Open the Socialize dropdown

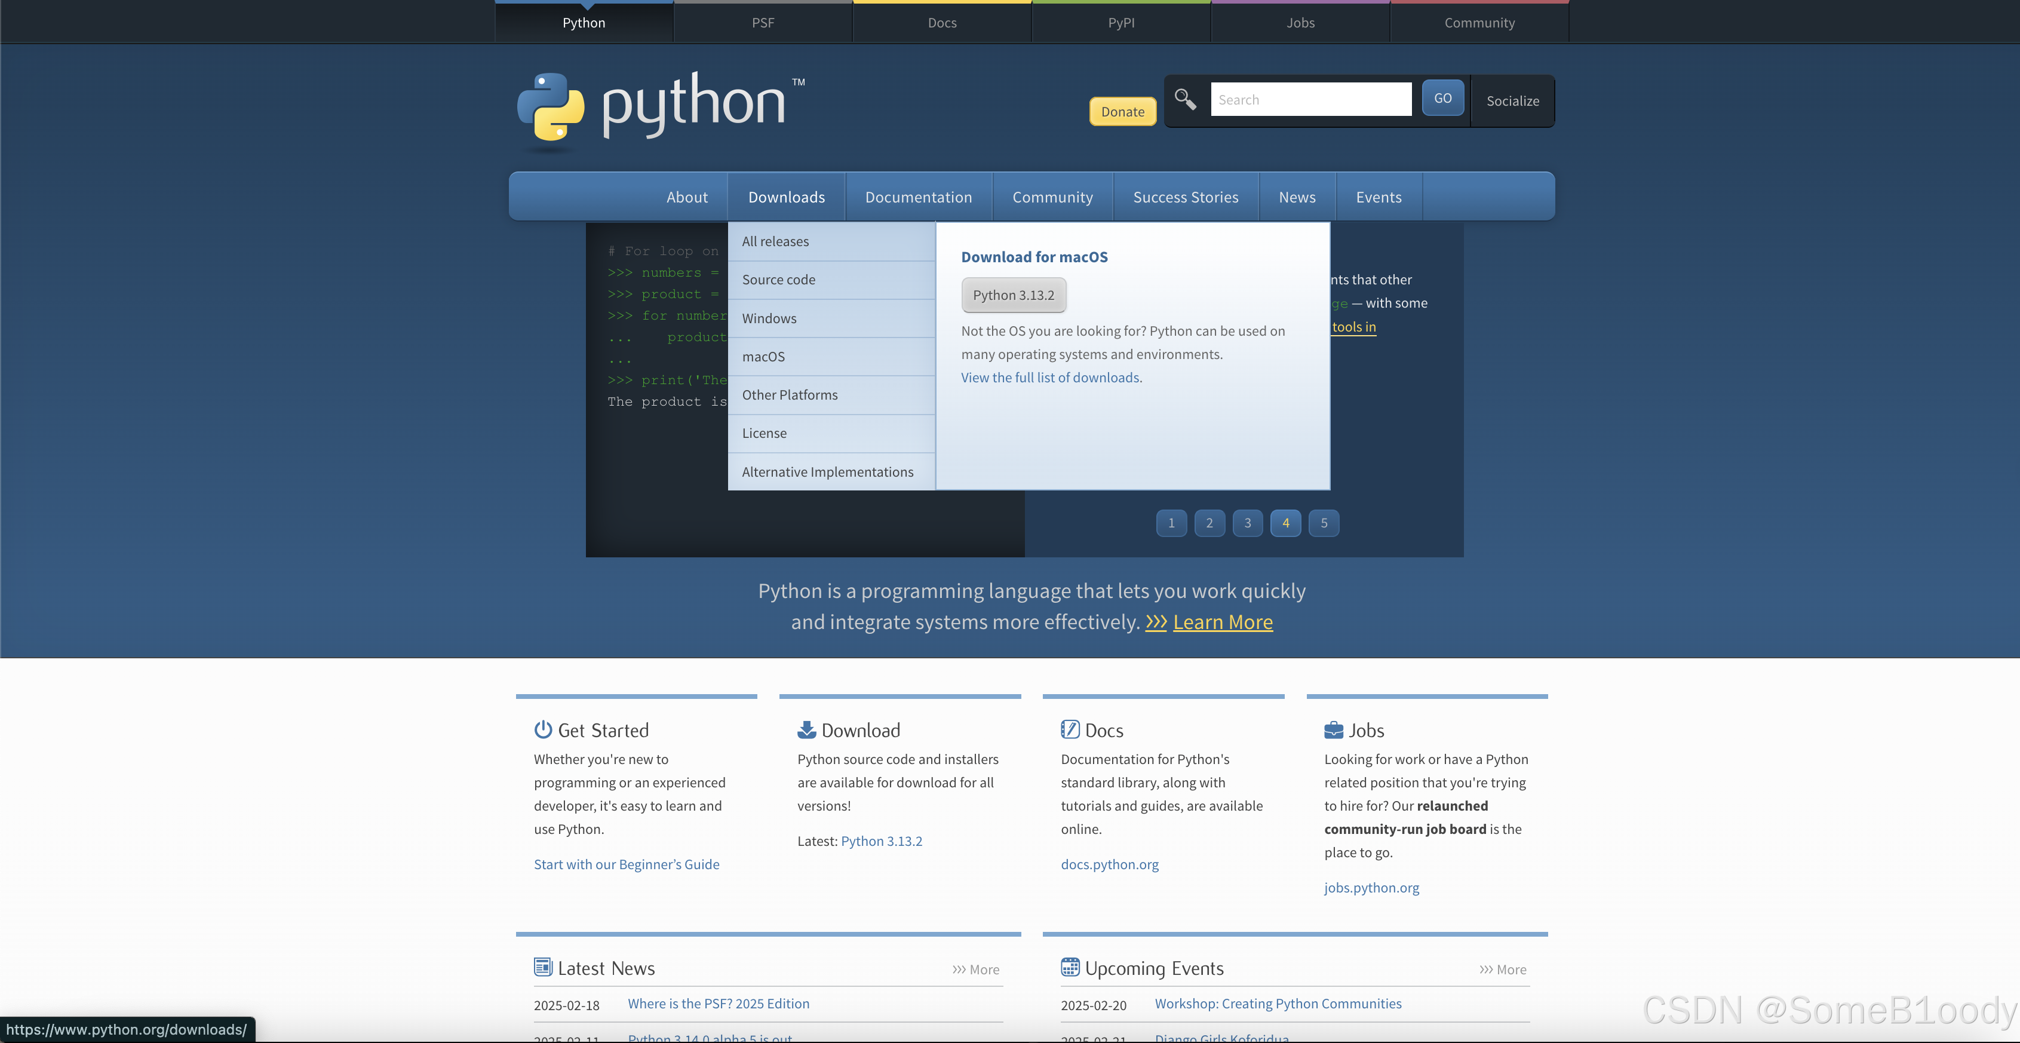(1513, 100)
